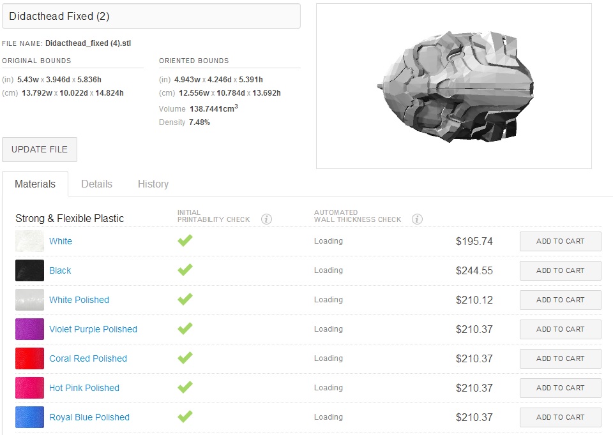
Task: Open the White Polished material link
Action: click(79, 300)
